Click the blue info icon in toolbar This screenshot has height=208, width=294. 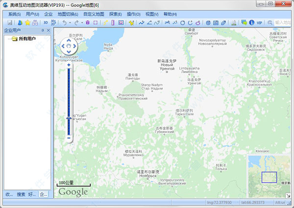coord(251,23)
